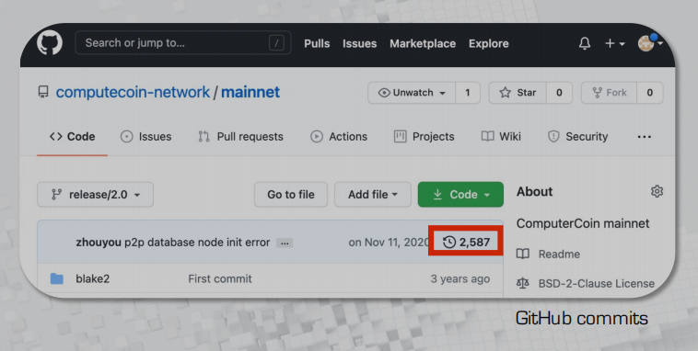Open notifications bell

pos(585,43)
